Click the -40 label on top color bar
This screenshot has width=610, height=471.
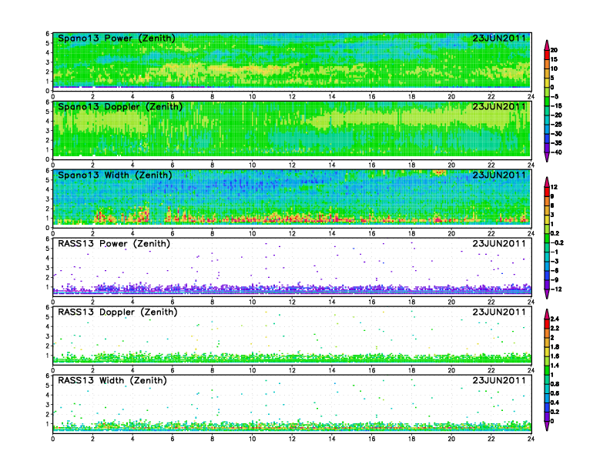coord(556,152)
